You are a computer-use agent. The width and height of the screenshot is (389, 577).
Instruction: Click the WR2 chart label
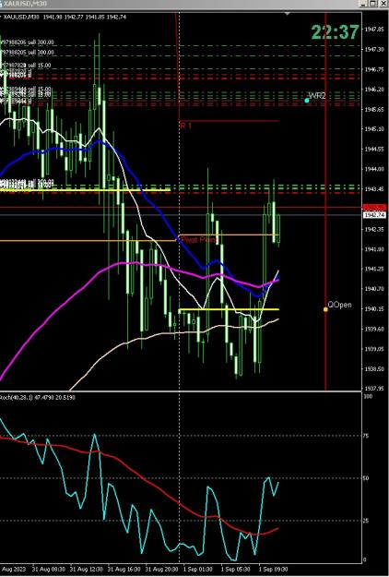point(317,96)
